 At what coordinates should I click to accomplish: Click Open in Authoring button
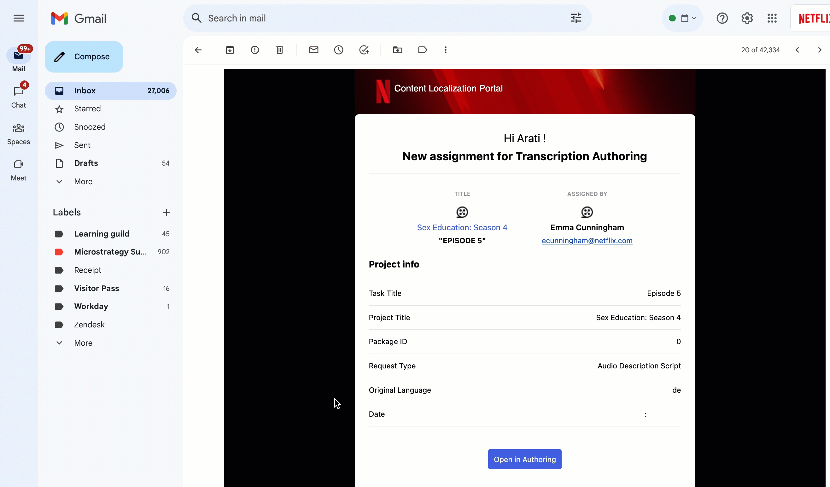pyautogui.click(x=524, y=459)
